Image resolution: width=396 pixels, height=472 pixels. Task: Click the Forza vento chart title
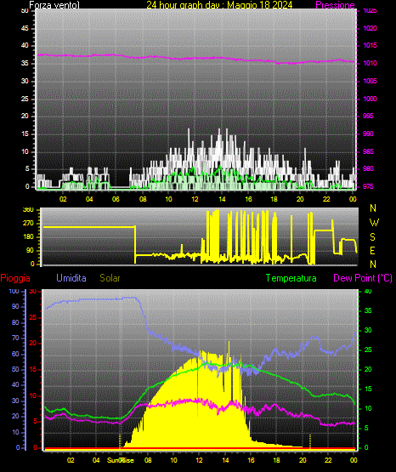(x=54, y=5)
